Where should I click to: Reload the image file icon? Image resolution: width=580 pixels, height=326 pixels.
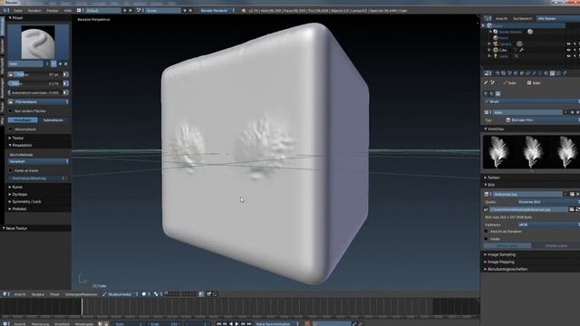578,209
